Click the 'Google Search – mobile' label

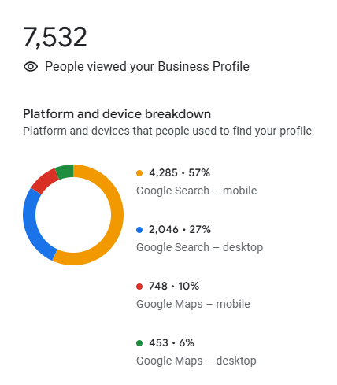click(x=196, y=191)
